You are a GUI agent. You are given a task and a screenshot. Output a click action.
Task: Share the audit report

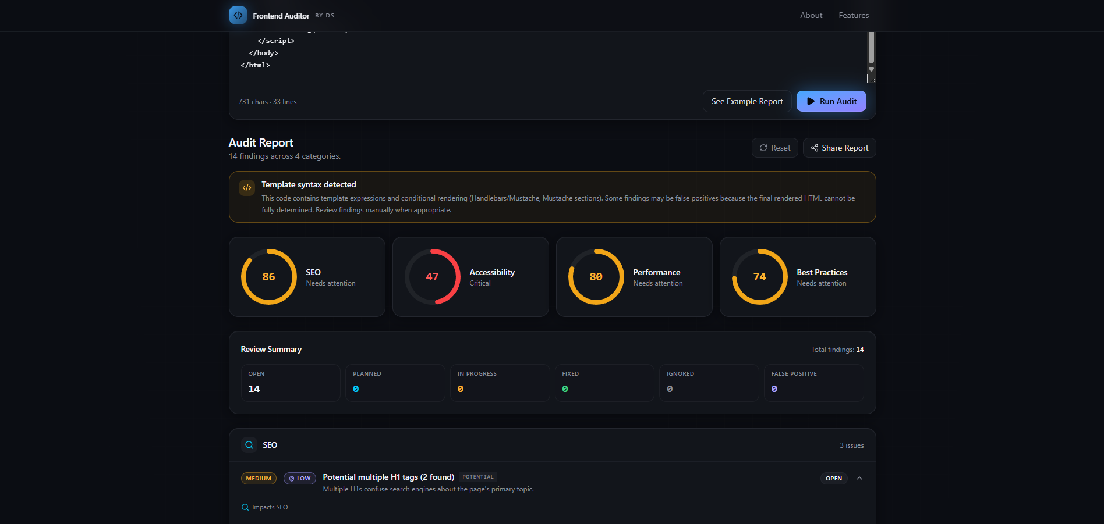pos(839,148)
